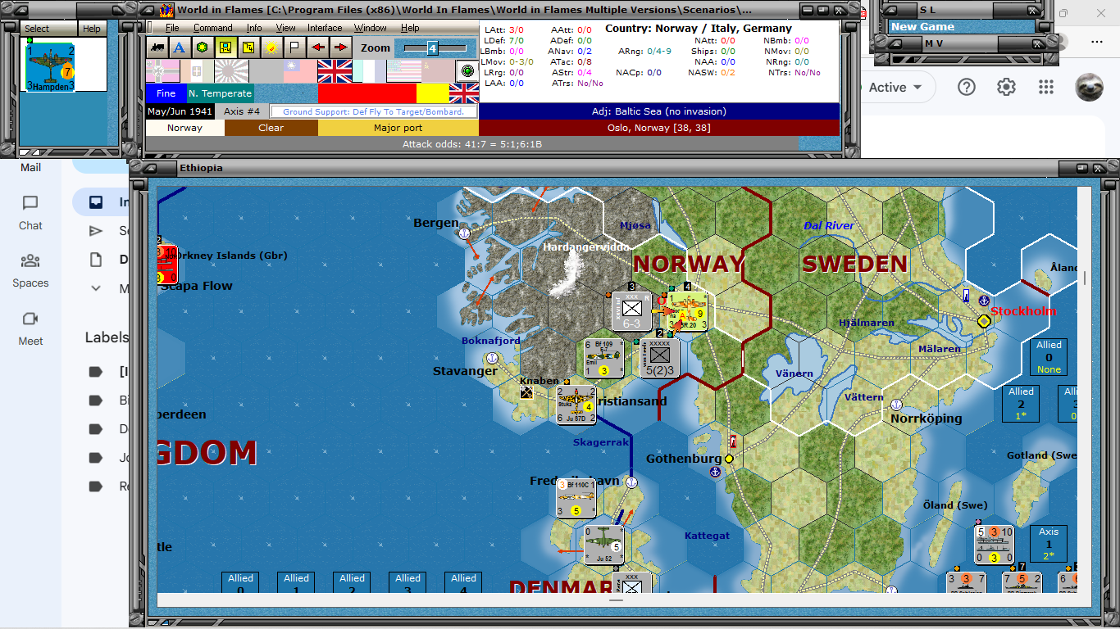This screenshot has width=1120, height=629.
Task: Click the white flag toolbar icon
Action: click(294, 48)
